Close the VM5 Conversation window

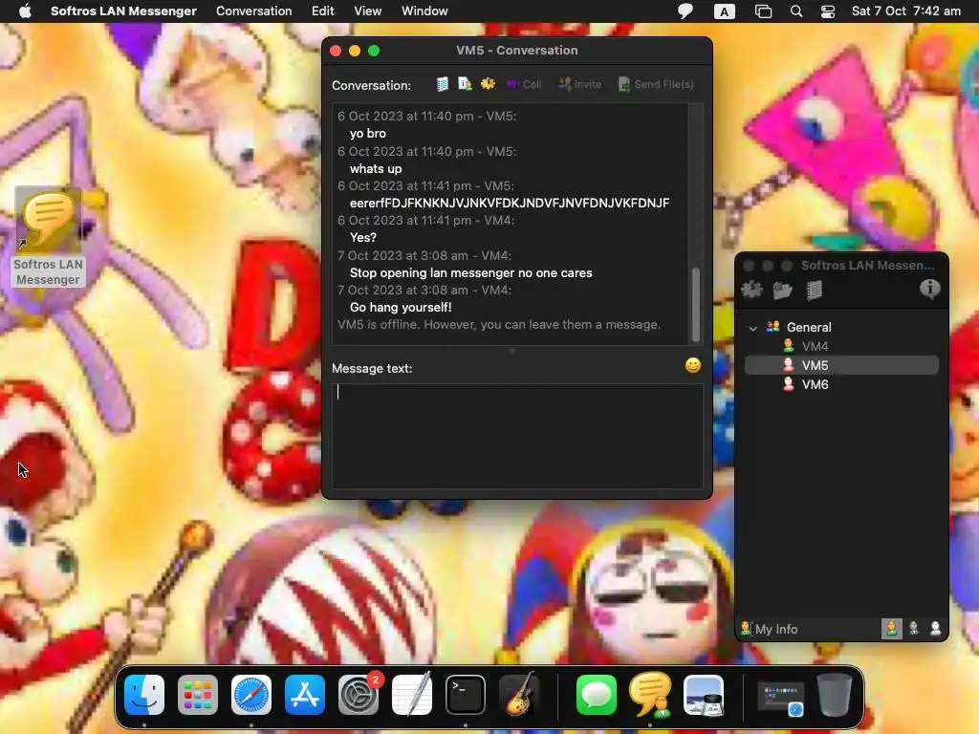336,51
